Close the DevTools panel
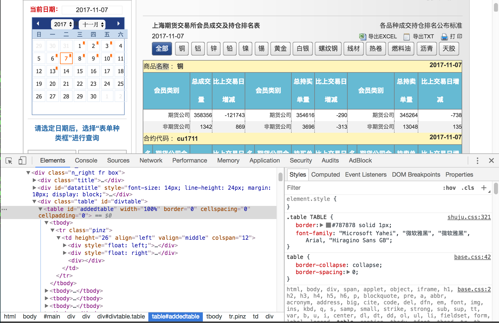This screenshot has width=499, height=323. click(491, 160)
